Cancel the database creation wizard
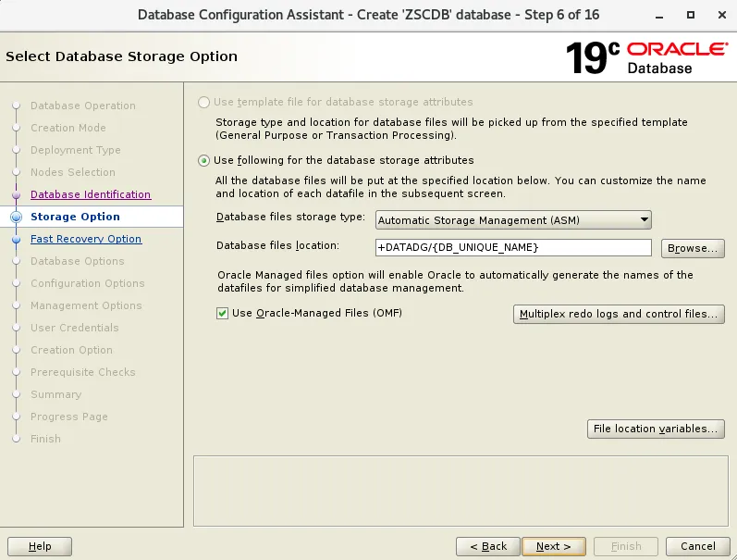 click(698, 546)
